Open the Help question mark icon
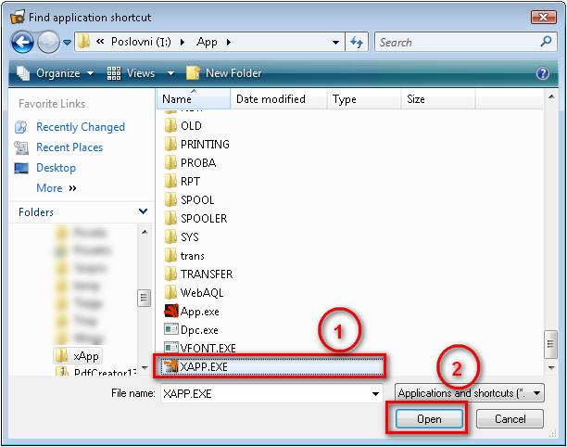Screen dimensions: 567x447 pyautogui.click(x=543, y=73)
